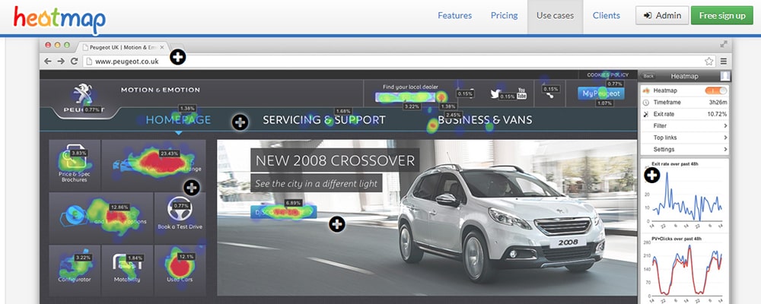Open the Use cases tab
This screenshot has height=304, width=761.
click(x=555, y=16)
